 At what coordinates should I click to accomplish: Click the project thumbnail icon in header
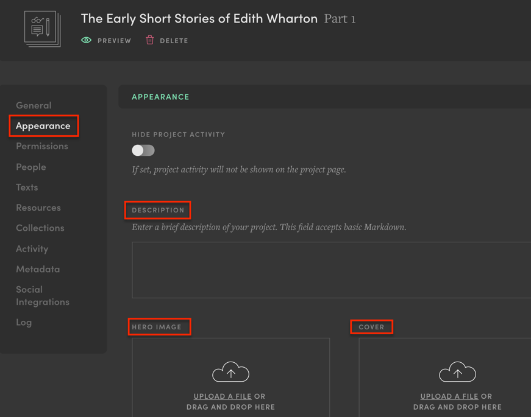42,29
